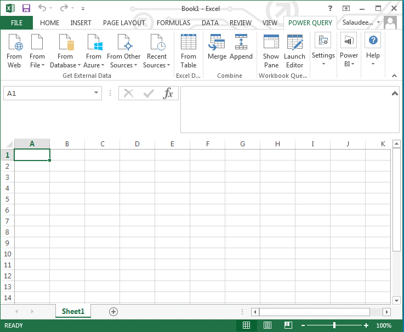Click vertical scrollbar up arrow
Screen dimensions: 404x332
point(396,144)
